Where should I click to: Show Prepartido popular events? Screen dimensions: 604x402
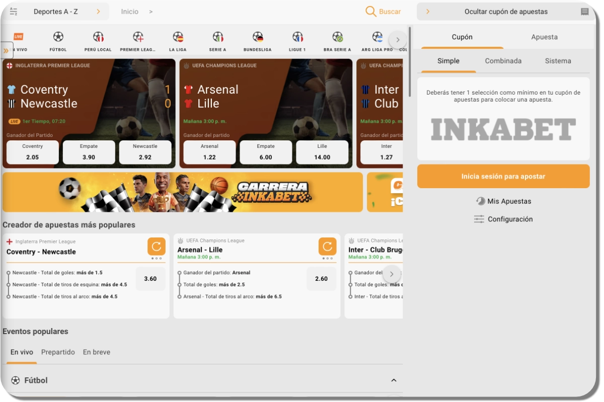(x=58, y=352)
